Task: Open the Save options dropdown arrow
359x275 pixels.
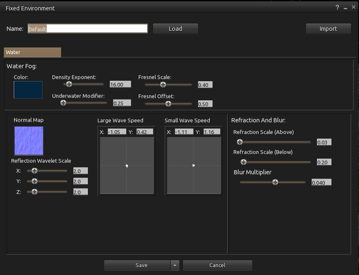Action: click(x=175, y=265)
